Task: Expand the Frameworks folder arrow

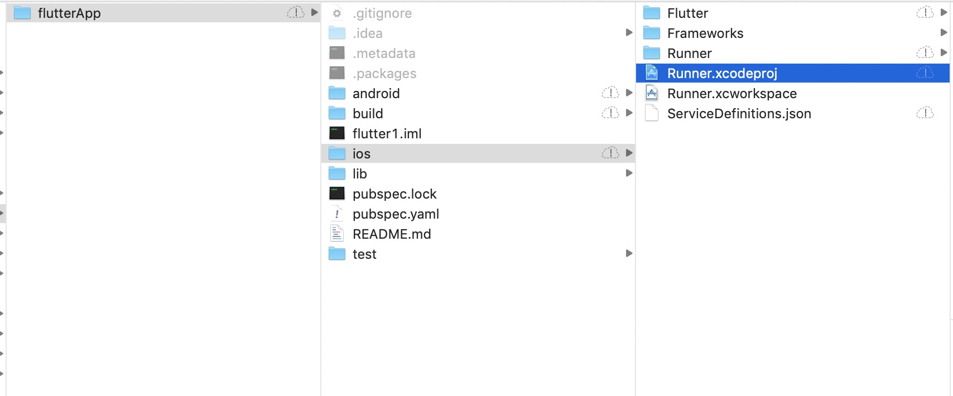Action: click(944, 32)
